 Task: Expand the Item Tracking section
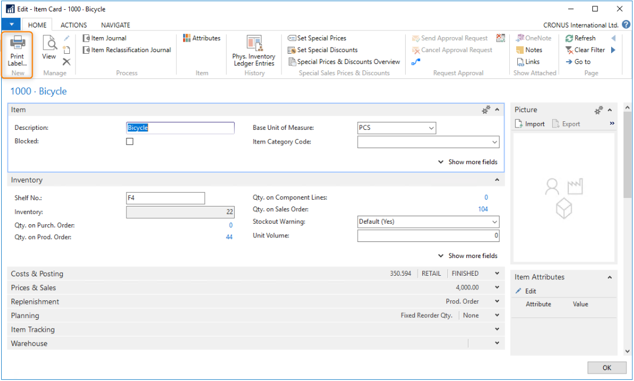(497, 330)
